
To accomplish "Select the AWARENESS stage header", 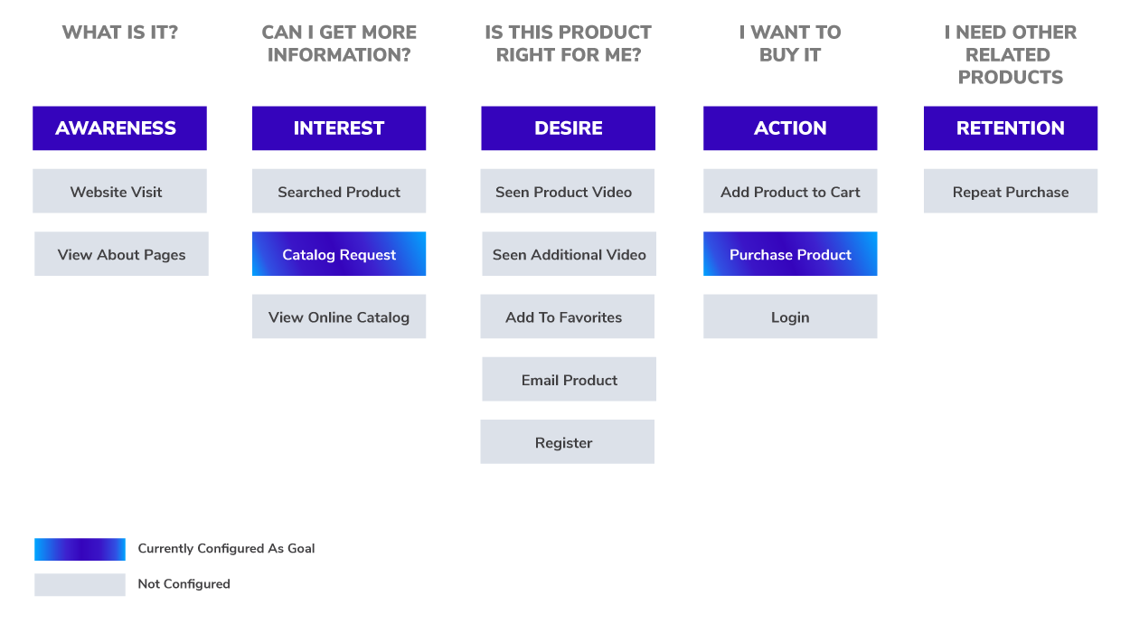I will point(119,128).
